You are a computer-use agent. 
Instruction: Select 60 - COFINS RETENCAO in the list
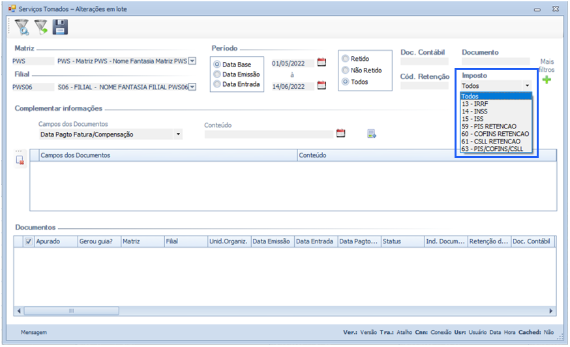(495, 134)
